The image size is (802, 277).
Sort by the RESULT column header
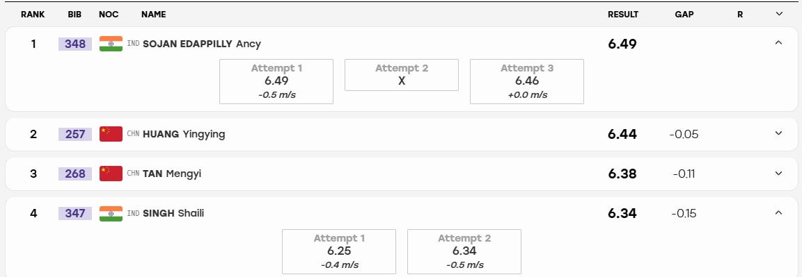coord(623,15)
